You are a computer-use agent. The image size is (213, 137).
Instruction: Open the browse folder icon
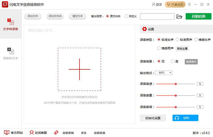(x=179, y=17)
